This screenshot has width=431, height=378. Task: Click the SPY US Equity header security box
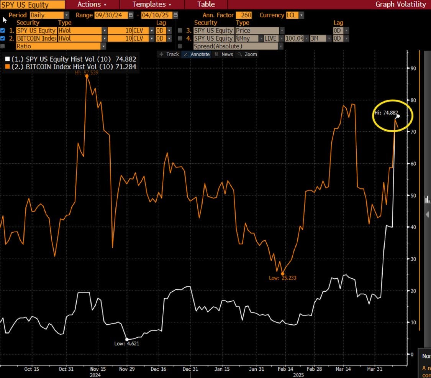click(33, 5)
